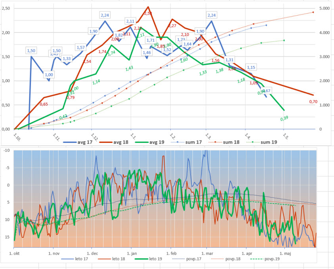
Task: Click the 'povp.18' legend entry
Action: 226,259
